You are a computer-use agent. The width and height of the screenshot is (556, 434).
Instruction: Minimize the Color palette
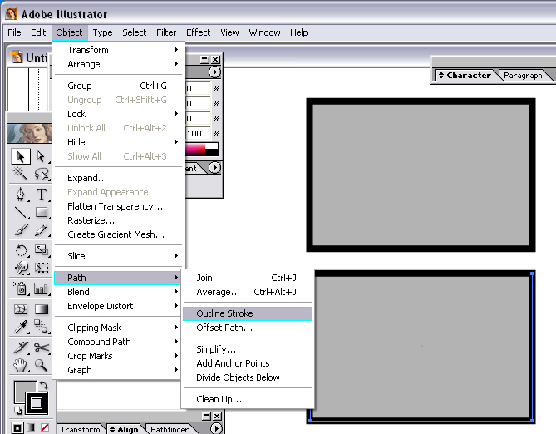205,59
